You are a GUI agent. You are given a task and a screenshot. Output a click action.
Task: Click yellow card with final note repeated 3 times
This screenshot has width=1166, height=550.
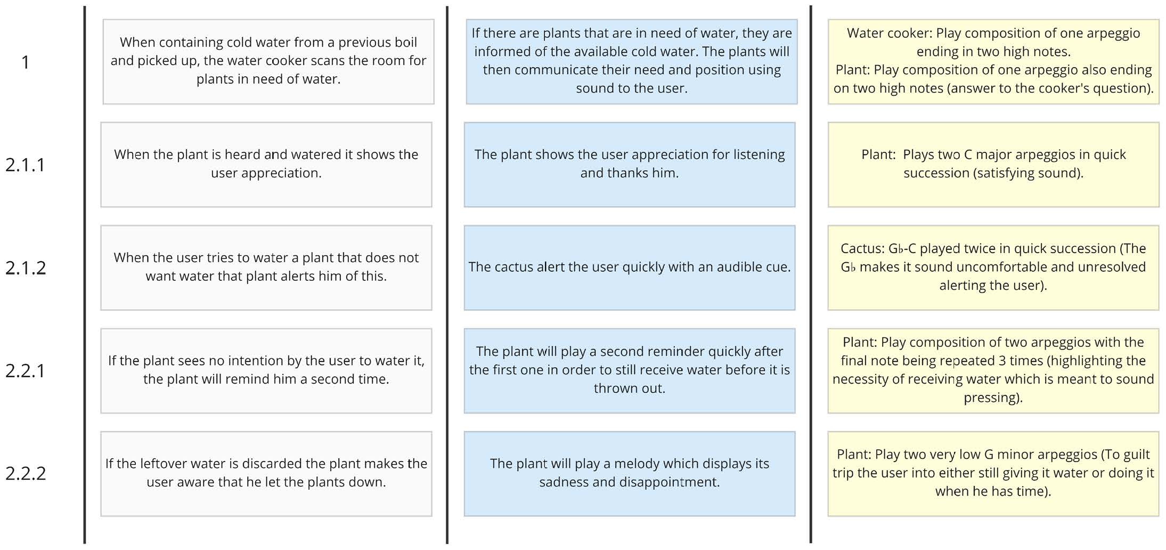coord(993,370)
